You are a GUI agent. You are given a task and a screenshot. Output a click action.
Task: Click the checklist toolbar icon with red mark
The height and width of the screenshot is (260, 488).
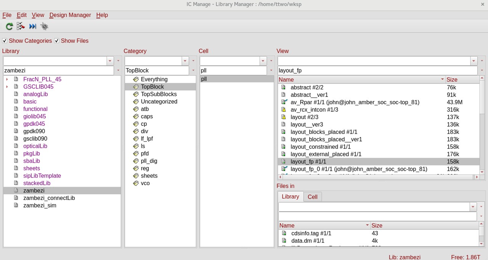click(x=21, y=26)
